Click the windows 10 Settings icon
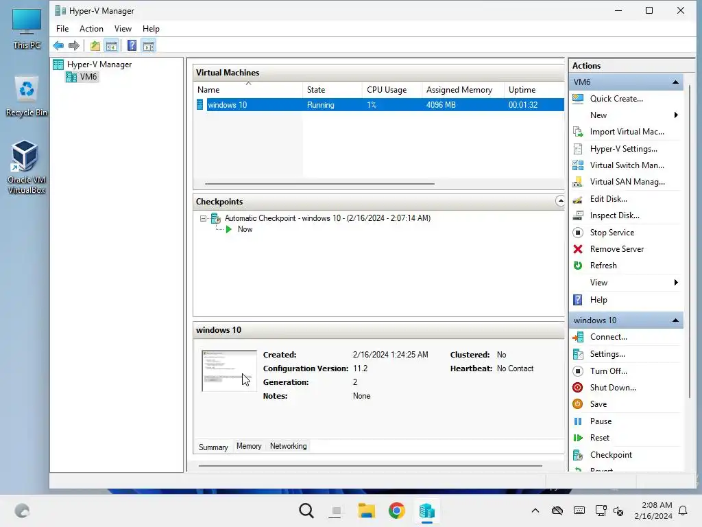The image size is (702, 527). coord(578,354)
